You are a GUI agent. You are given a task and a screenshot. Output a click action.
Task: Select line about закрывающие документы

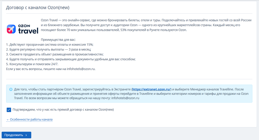pyautogui.click(x=71, y=59)
